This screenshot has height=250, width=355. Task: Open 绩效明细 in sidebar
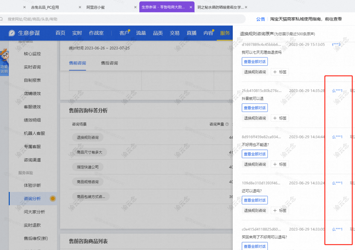pyautogui.click(x=32, y=120)
